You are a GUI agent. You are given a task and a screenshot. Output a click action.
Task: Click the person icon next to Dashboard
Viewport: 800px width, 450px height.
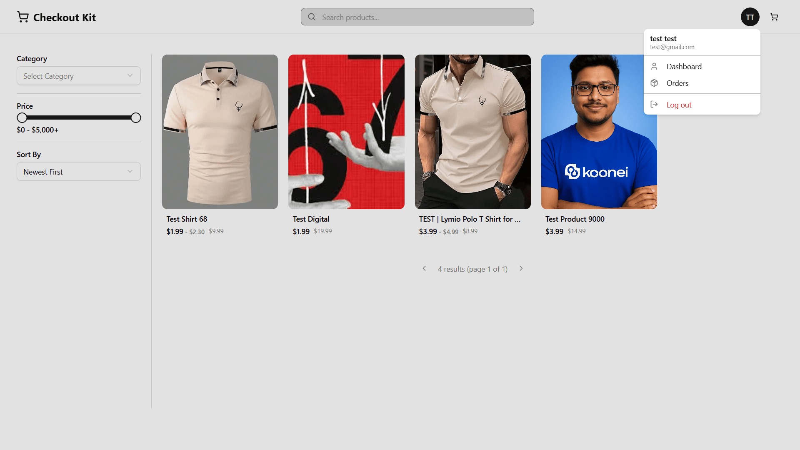tap(654, 66)
